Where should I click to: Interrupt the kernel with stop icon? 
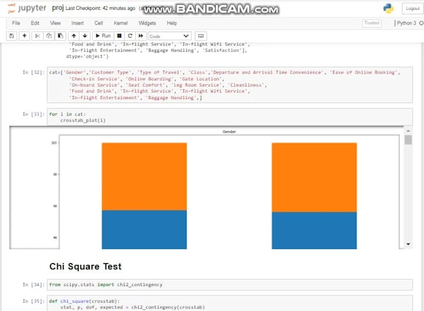119,36
